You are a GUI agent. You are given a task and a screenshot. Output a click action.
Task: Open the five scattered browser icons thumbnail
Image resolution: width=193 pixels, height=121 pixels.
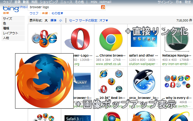click(x=111, y=81)
